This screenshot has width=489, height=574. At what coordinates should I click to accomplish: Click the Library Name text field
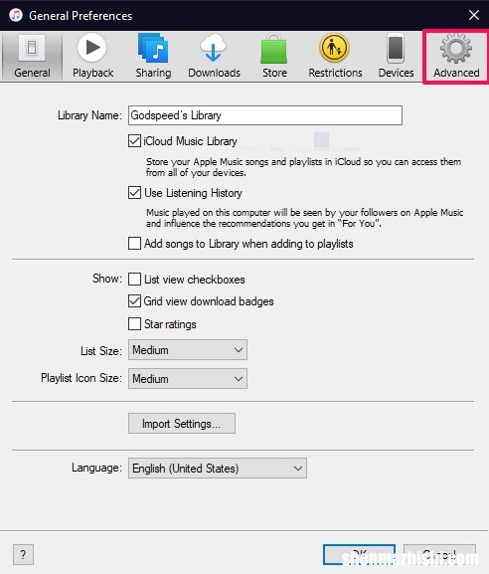265,115
